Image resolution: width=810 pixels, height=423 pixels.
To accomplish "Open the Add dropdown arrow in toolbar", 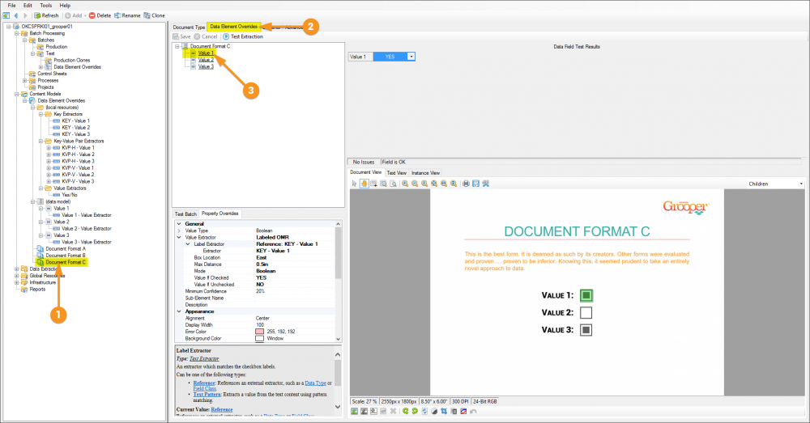I will (85, 15).
